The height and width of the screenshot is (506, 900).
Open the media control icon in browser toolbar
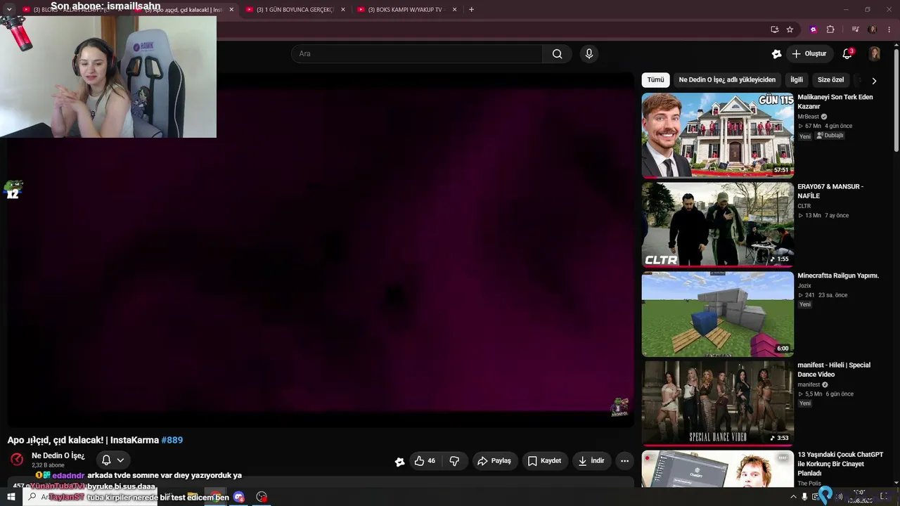[x=855, y=30]
